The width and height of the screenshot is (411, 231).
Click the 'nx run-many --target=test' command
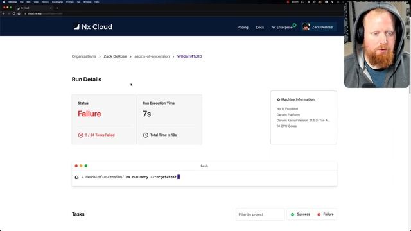coord(152,177)
